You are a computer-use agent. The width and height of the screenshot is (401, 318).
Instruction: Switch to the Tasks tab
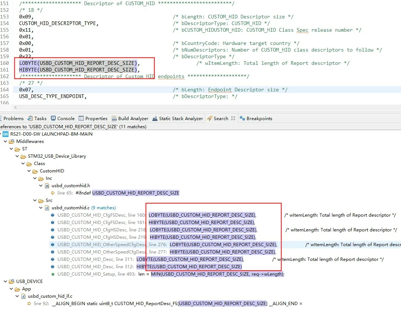pos(37,119)
